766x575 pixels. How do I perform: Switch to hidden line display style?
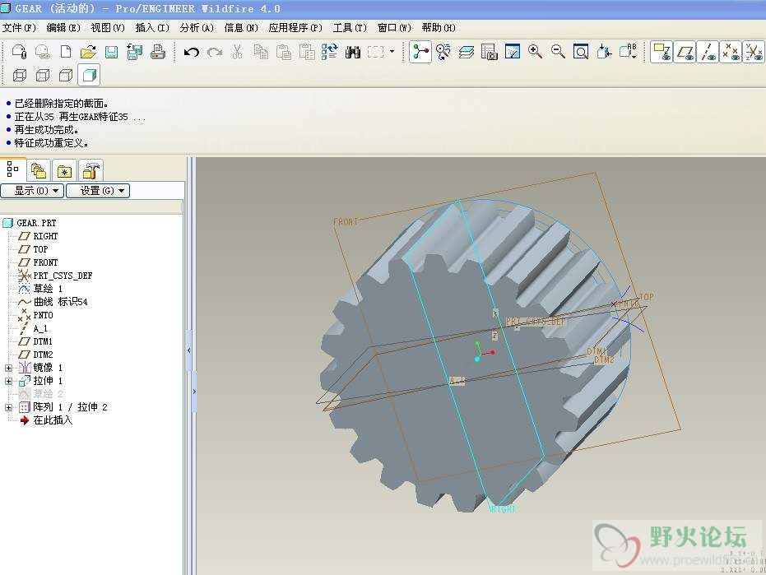(43, 75)
